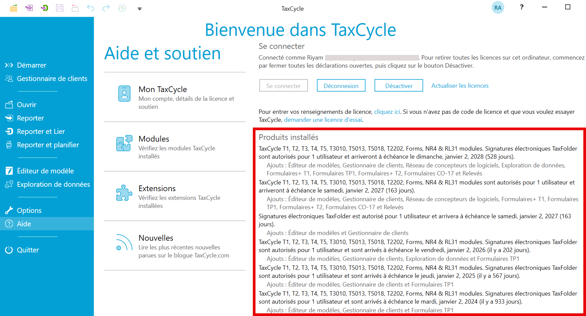Viewport: 586px width, 316px height.
Task: Click the Undo arrow in toolbar
Action: click(90, 8)
